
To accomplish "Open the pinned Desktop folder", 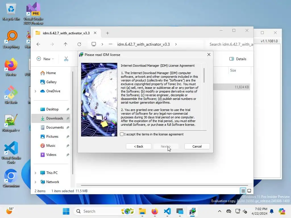I will point(52,109).
